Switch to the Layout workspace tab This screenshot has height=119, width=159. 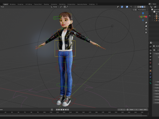coord(6,4)
